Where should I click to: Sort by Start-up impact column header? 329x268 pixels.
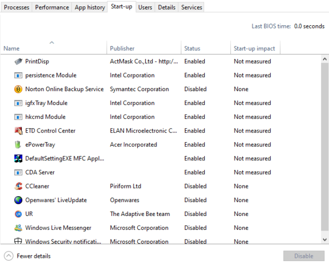[256, 48]
